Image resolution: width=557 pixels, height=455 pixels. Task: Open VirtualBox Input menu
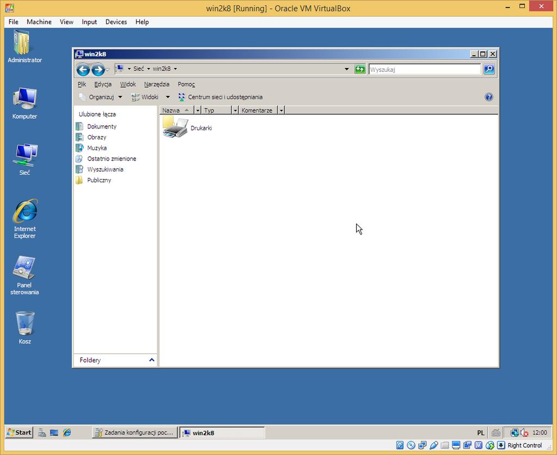click(x=89, y=22)
